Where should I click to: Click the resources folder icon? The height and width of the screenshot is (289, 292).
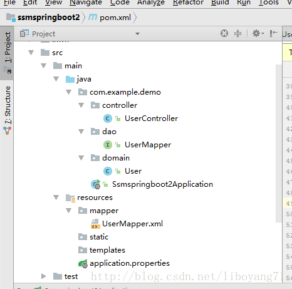click(x=70, y=197)
